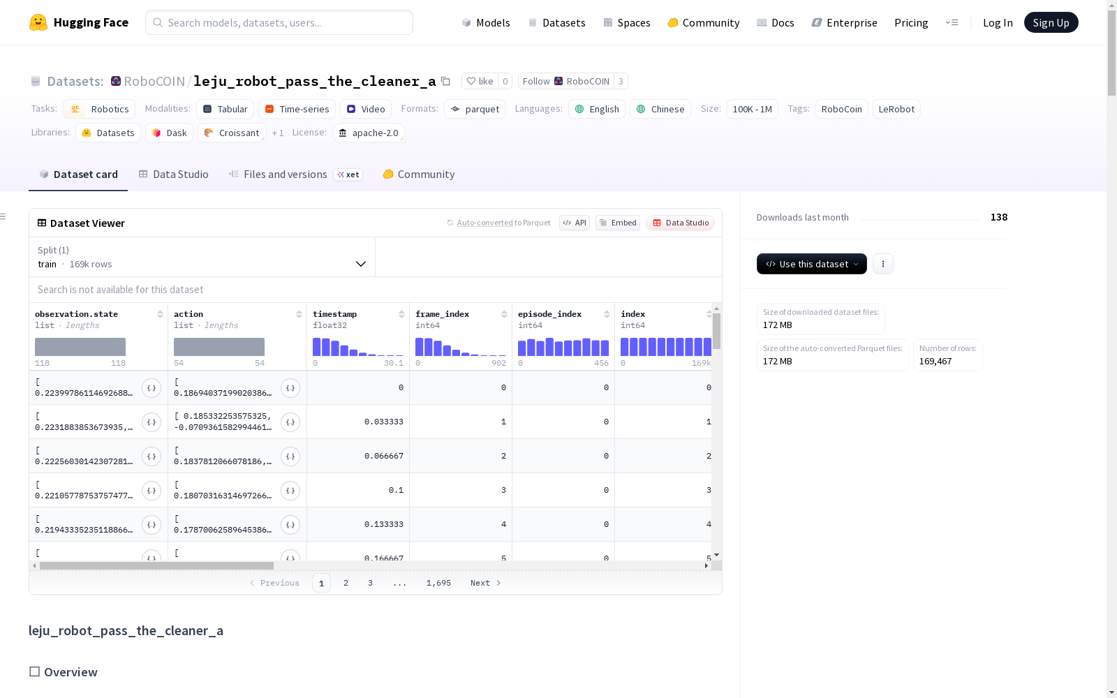The height and width of the screenshot is (698, 1117).
Task: Expand the observation.state cell starting 0.2231883853673935
Action: click(151, 422)
